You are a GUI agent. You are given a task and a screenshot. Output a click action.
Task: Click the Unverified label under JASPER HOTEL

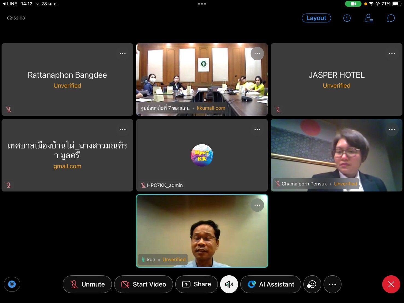click(336, 86)
